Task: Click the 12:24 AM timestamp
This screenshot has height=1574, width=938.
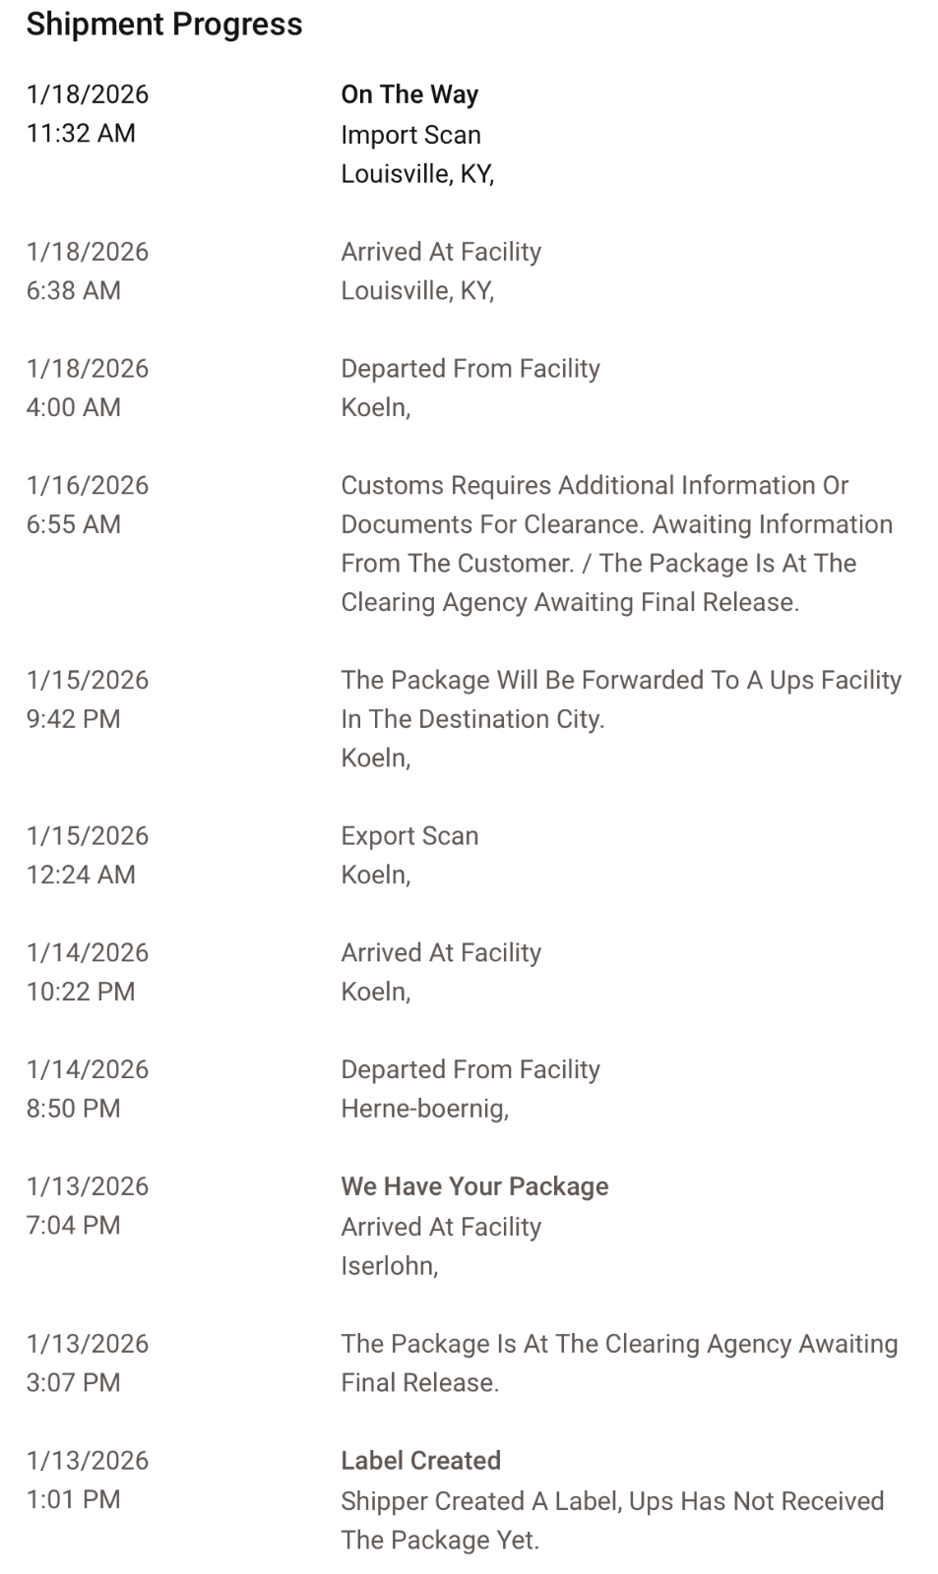Action: [81, 875]
